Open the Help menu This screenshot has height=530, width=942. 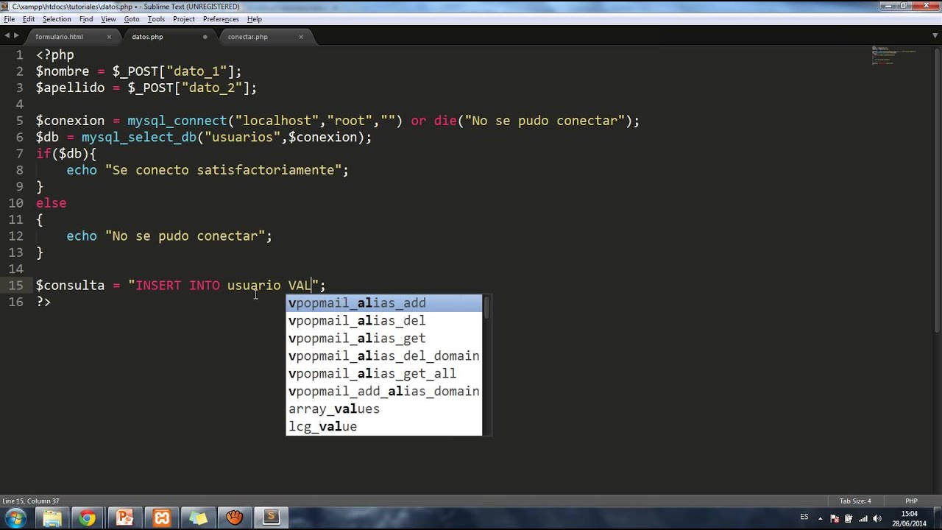point(255,19)
